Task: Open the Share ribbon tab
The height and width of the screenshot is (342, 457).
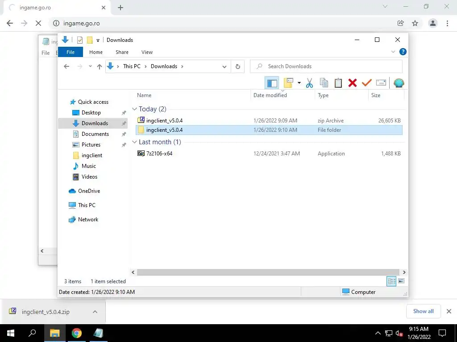Action: [x=122, y=52]
